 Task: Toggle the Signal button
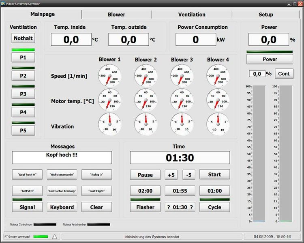click(x=27, y=207)
